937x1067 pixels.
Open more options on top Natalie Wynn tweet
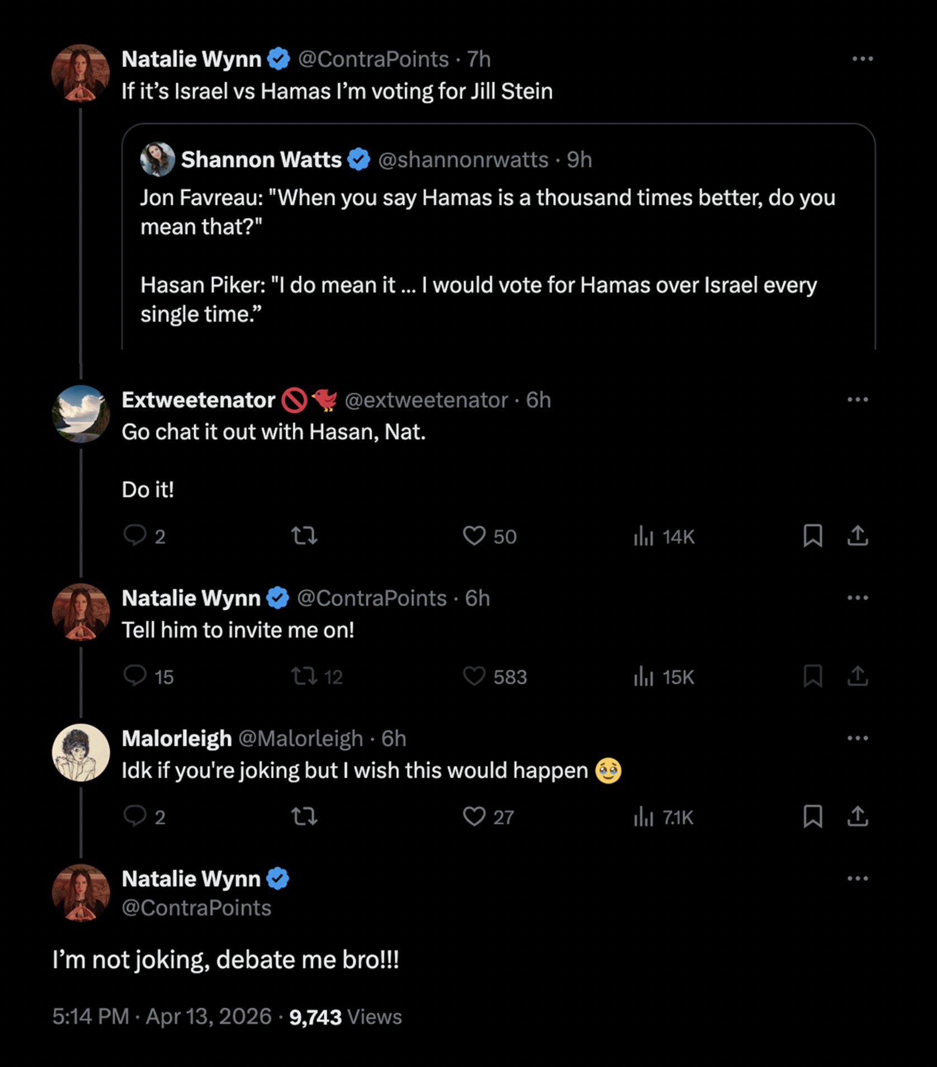point(862,59)
